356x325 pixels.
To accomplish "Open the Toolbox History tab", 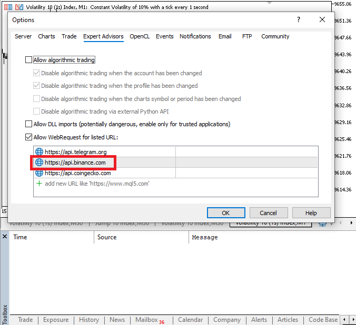I will pos(89,320).
